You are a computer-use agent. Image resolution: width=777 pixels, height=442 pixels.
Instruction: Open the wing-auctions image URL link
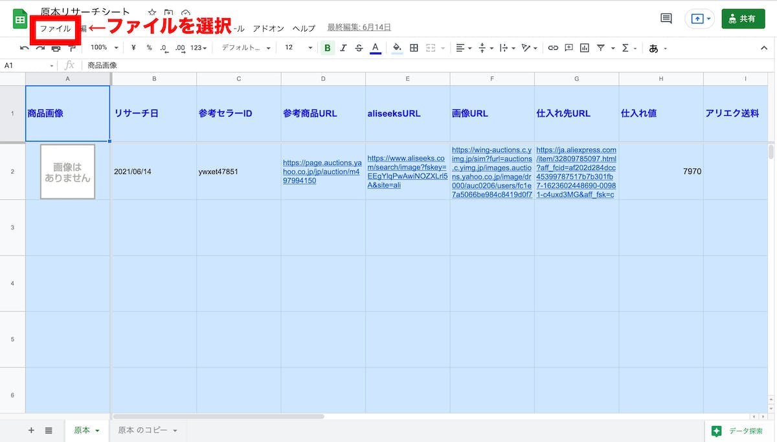coord(492,171)
